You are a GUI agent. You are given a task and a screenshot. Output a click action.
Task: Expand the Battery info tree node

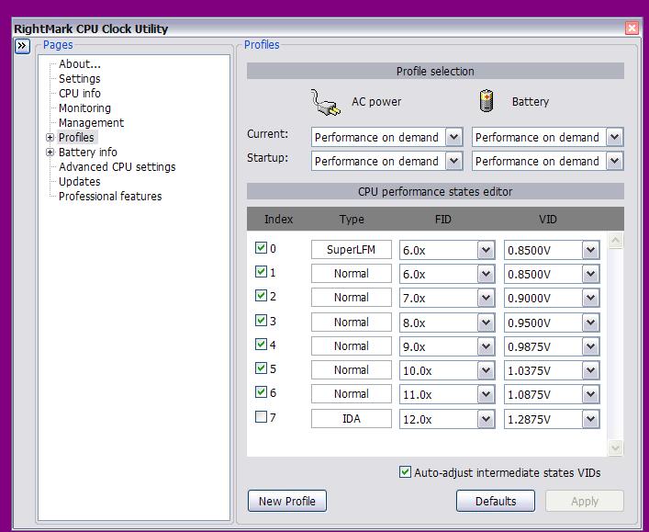[50, 152]
